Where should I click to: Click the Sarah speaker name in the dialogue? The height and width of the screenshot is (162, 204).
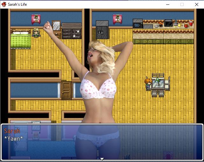12,131
